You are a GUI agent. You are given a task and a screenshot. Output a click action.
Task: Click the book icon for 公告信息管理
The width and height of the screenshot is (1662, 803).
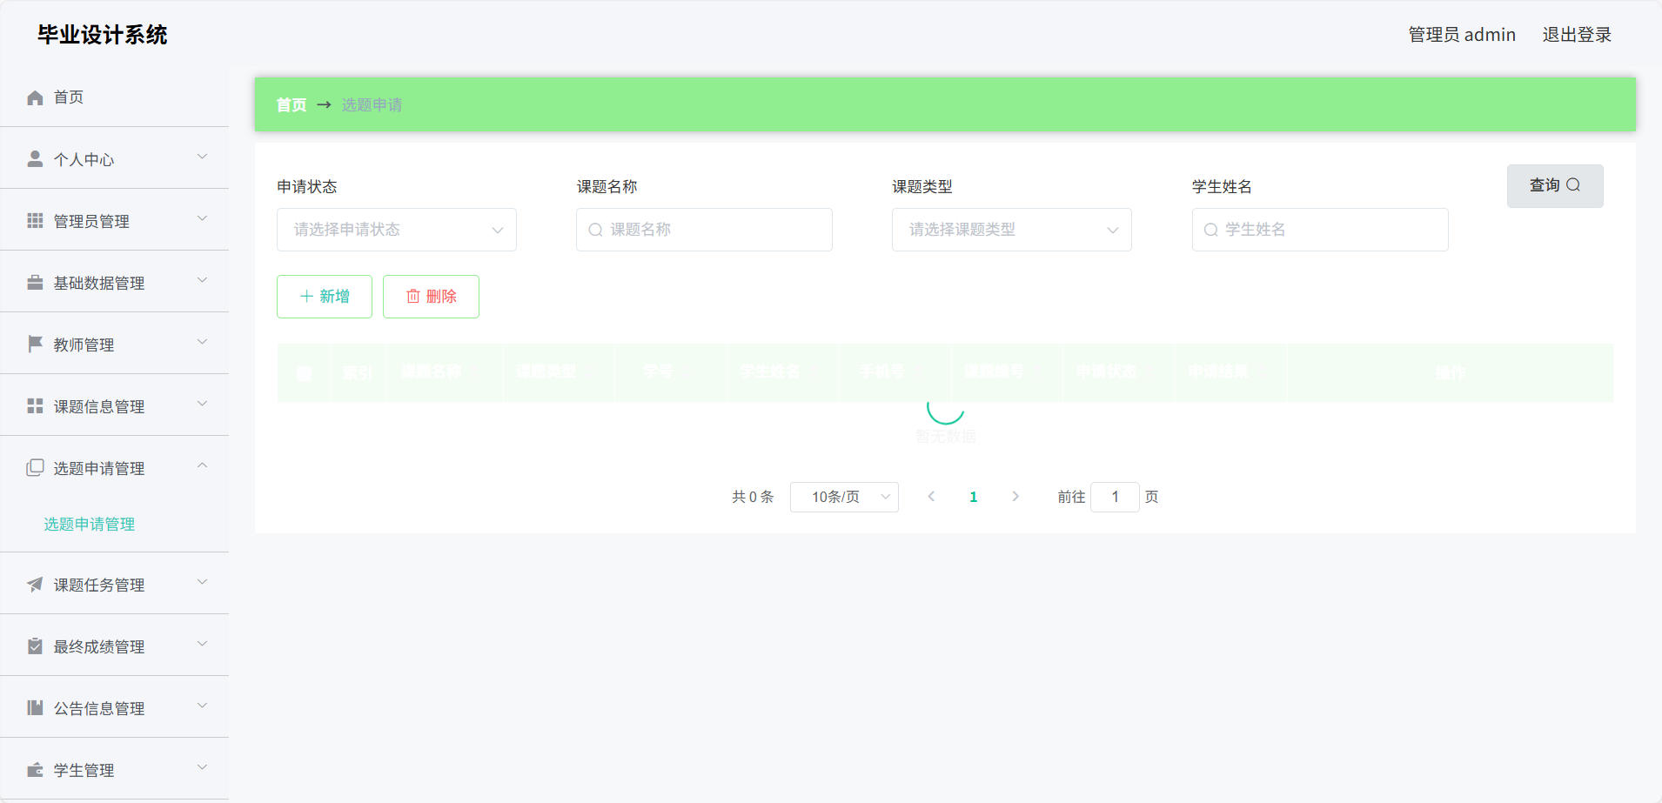coord(35,708)
